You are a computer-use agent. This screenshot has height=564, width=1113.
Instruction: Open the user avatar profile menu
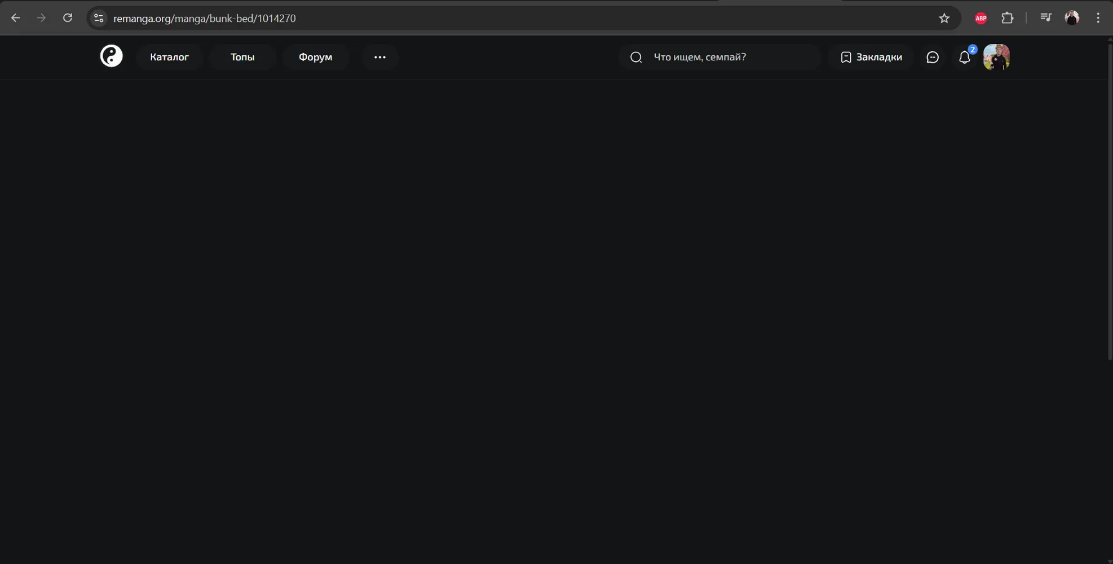996,57
